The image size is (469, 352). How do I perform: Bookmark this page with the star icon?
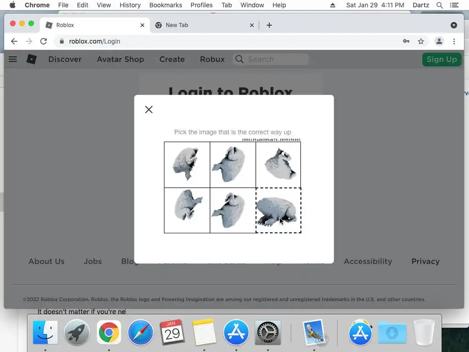[421, 41]
